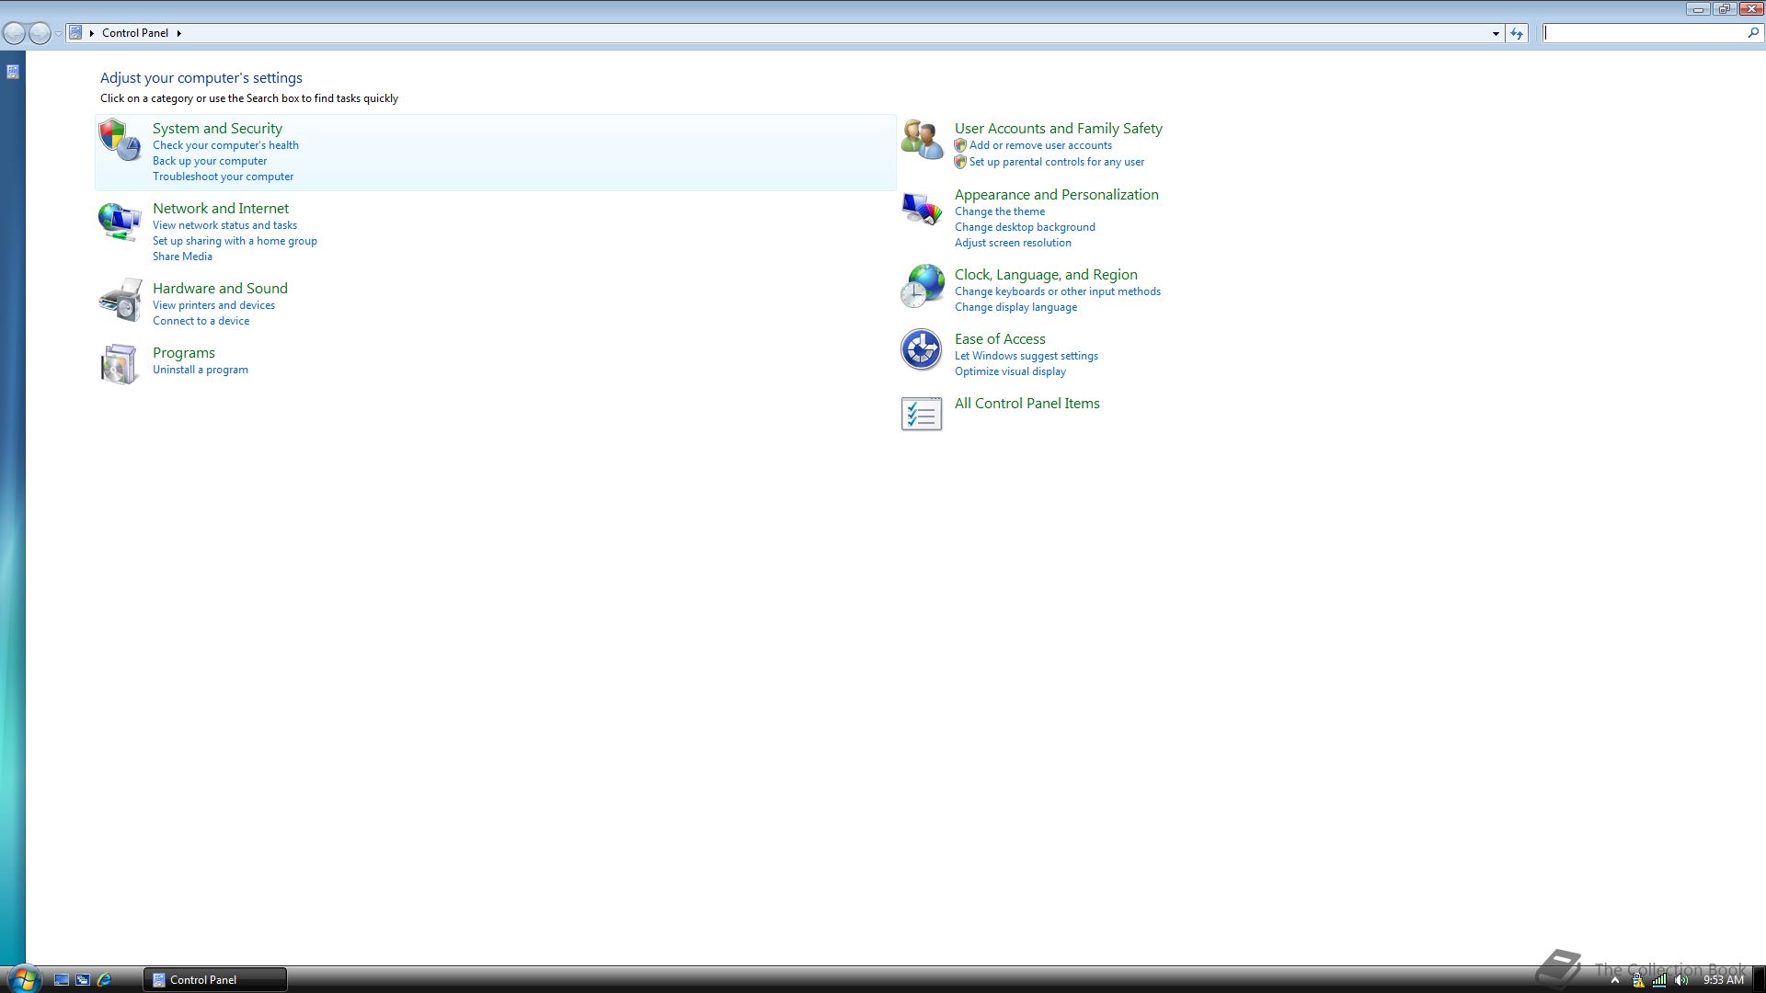This screenshot has width=1766, height=993.
Task: Click the Control Panel breadcrumb segment
Action: [135, 33]
